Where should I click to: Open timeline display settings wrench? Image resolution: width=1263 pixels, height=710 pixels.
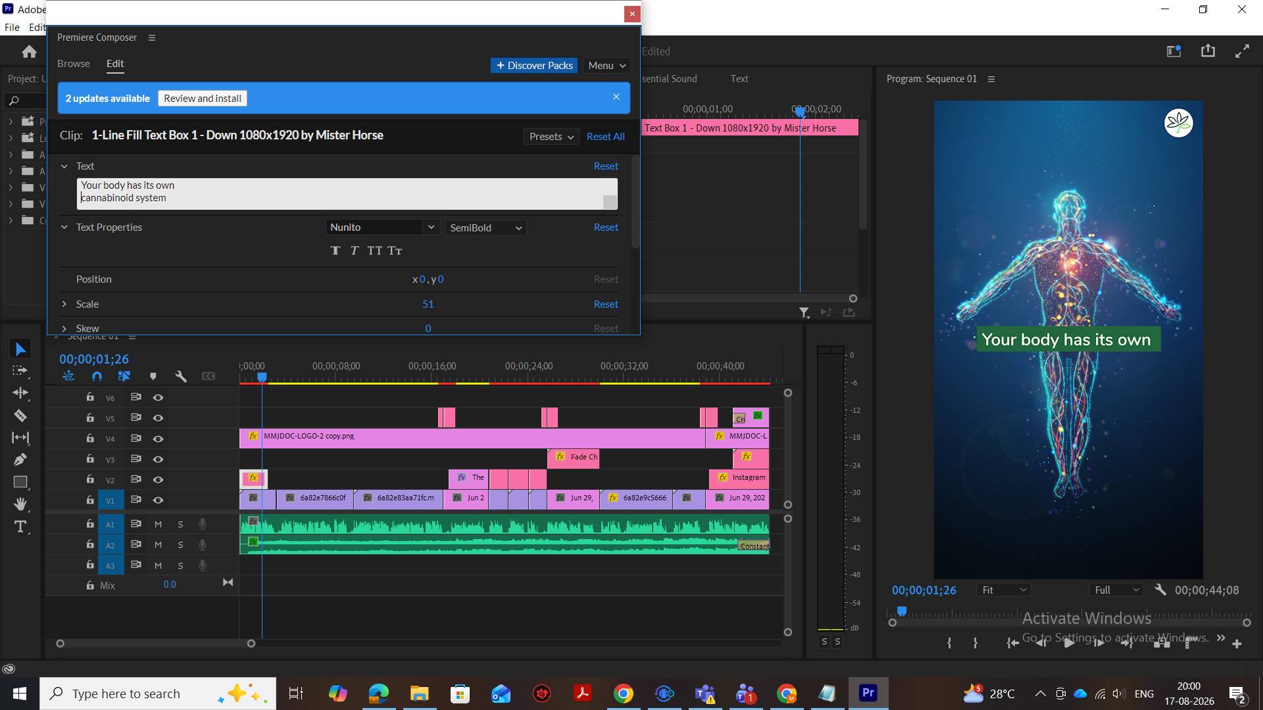[181, 376]
